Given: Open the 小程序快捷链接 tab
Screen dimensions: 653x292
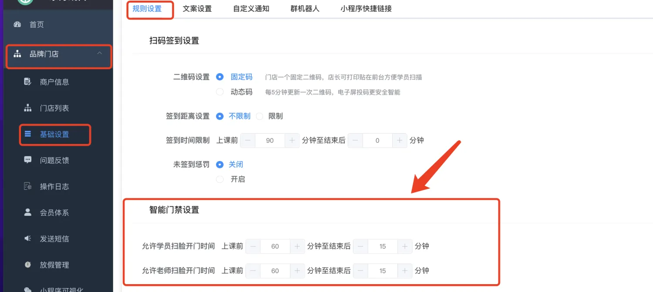Looking at the screenshot, I should point(366,9).
